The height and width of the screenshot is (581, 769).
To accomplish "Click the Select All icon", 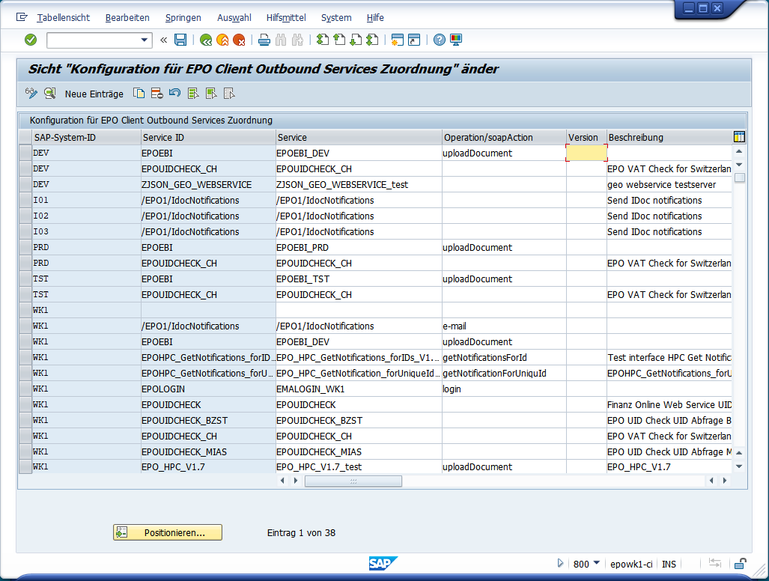I will 193,93.
